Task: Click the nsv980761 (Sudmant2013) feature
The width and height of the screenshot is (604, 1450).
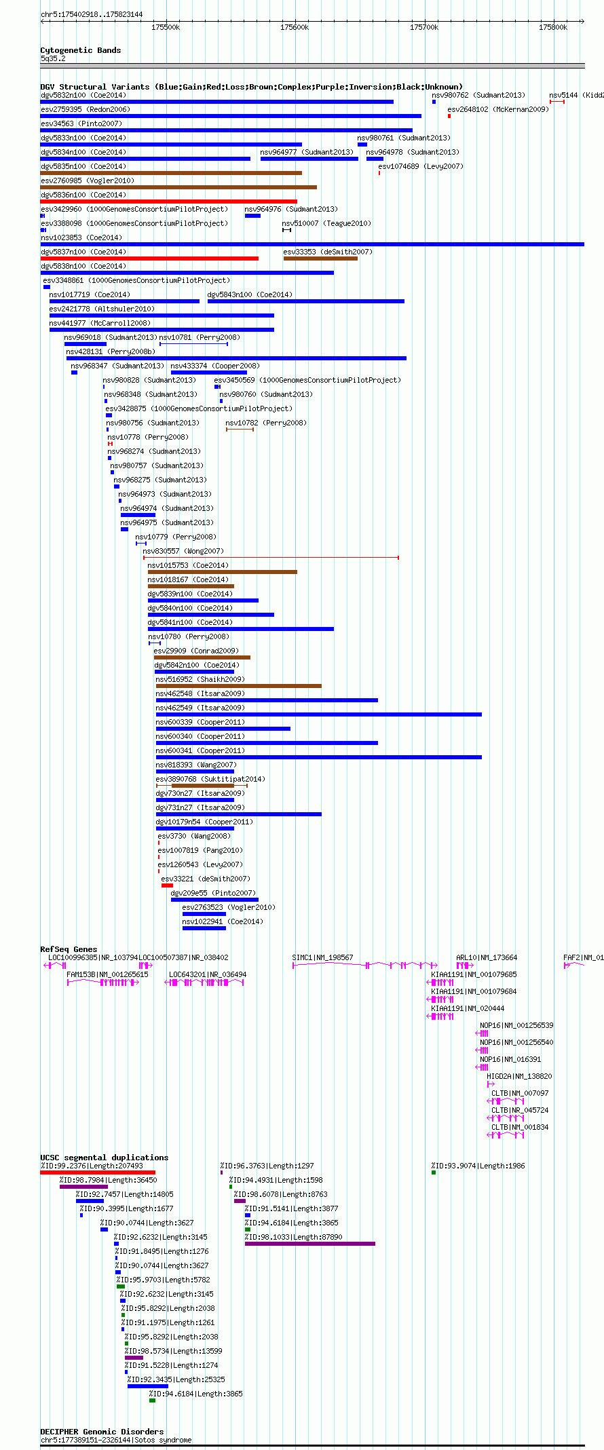Action: [362, 145]
